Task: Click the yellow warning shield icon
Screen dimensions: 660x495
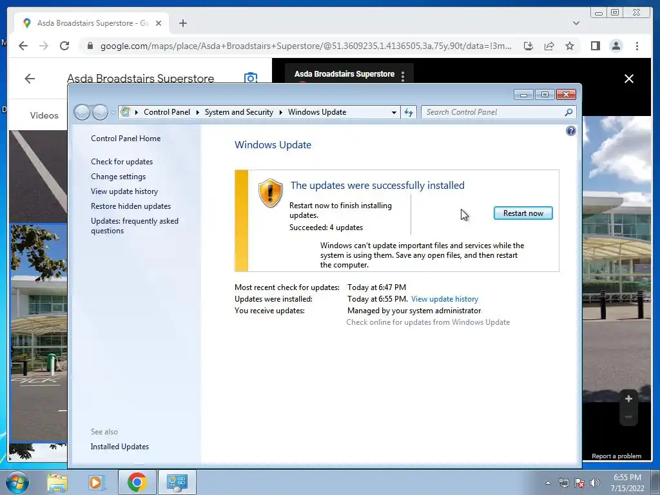Action: 270,193
